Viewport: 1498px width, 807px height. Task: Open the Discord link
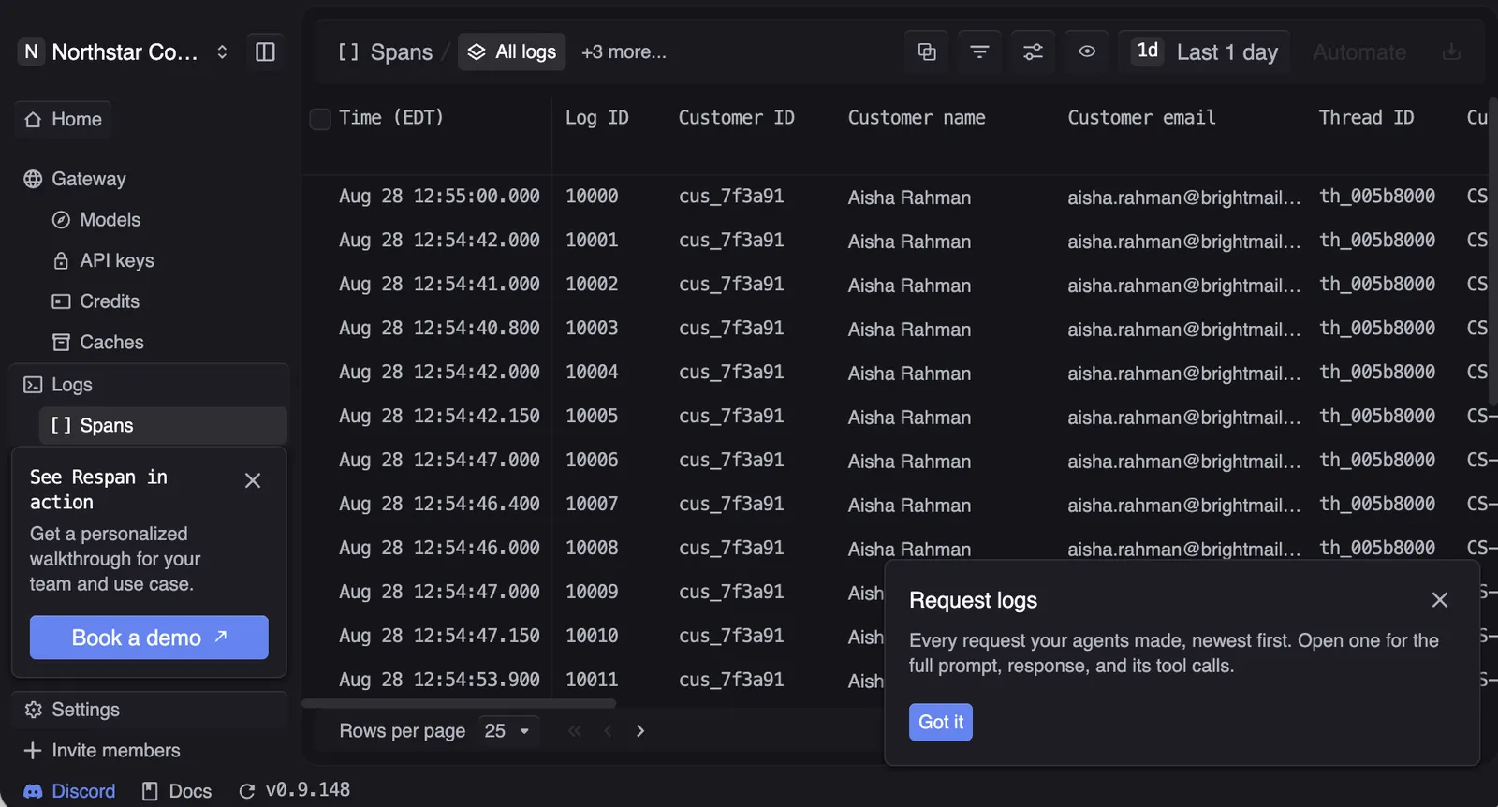[x=69, y=791]
